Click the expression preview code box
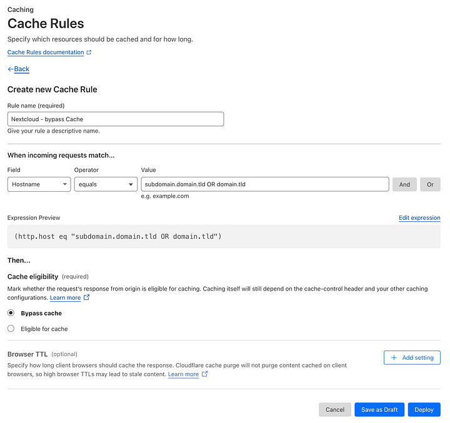Screen dimensions: 450x423 tap(224, 236)
